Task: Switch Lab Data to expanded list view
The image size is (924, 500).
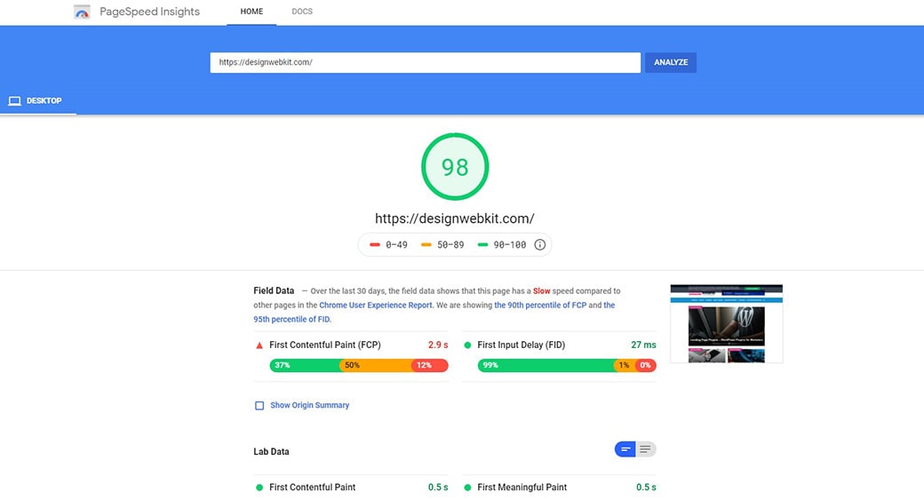Action: click(646, 450)
